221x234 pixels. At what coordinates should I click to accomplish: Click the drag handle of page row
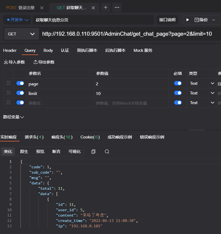click(x=8, y=83)
